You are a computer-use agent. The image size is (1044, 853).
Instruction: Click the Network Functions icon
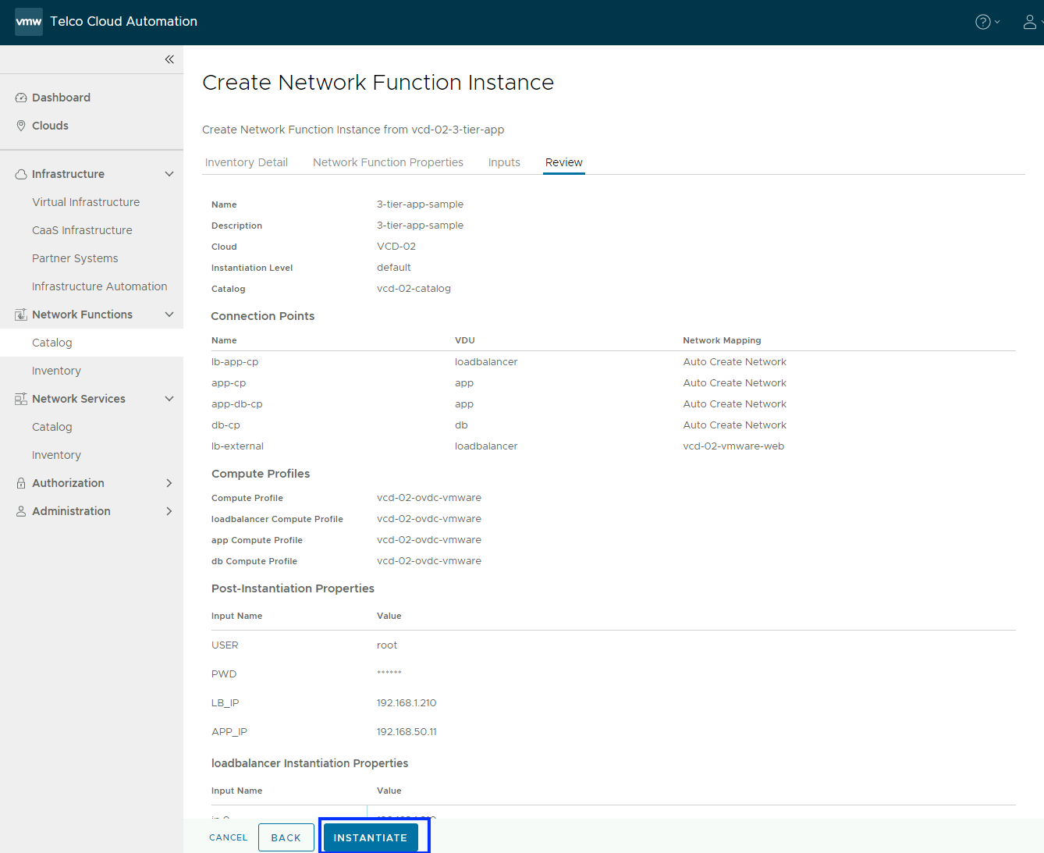pyautogui.click(x=21, y=315)
